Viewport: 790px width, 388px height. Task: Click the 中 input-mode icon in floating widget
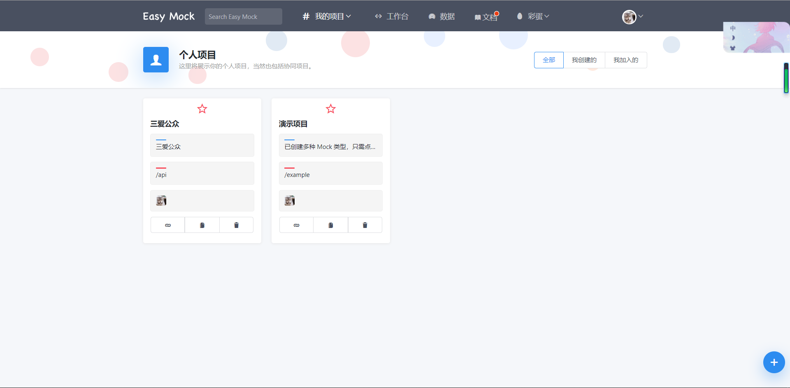pos(733,28)
